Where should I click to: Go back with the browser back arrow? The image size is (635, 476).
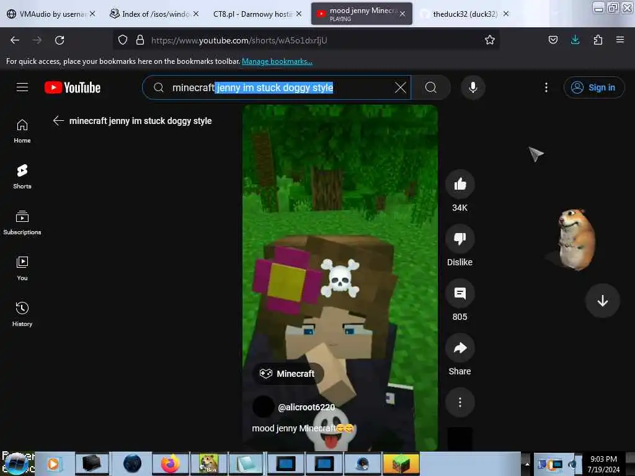tap(15, 40)
